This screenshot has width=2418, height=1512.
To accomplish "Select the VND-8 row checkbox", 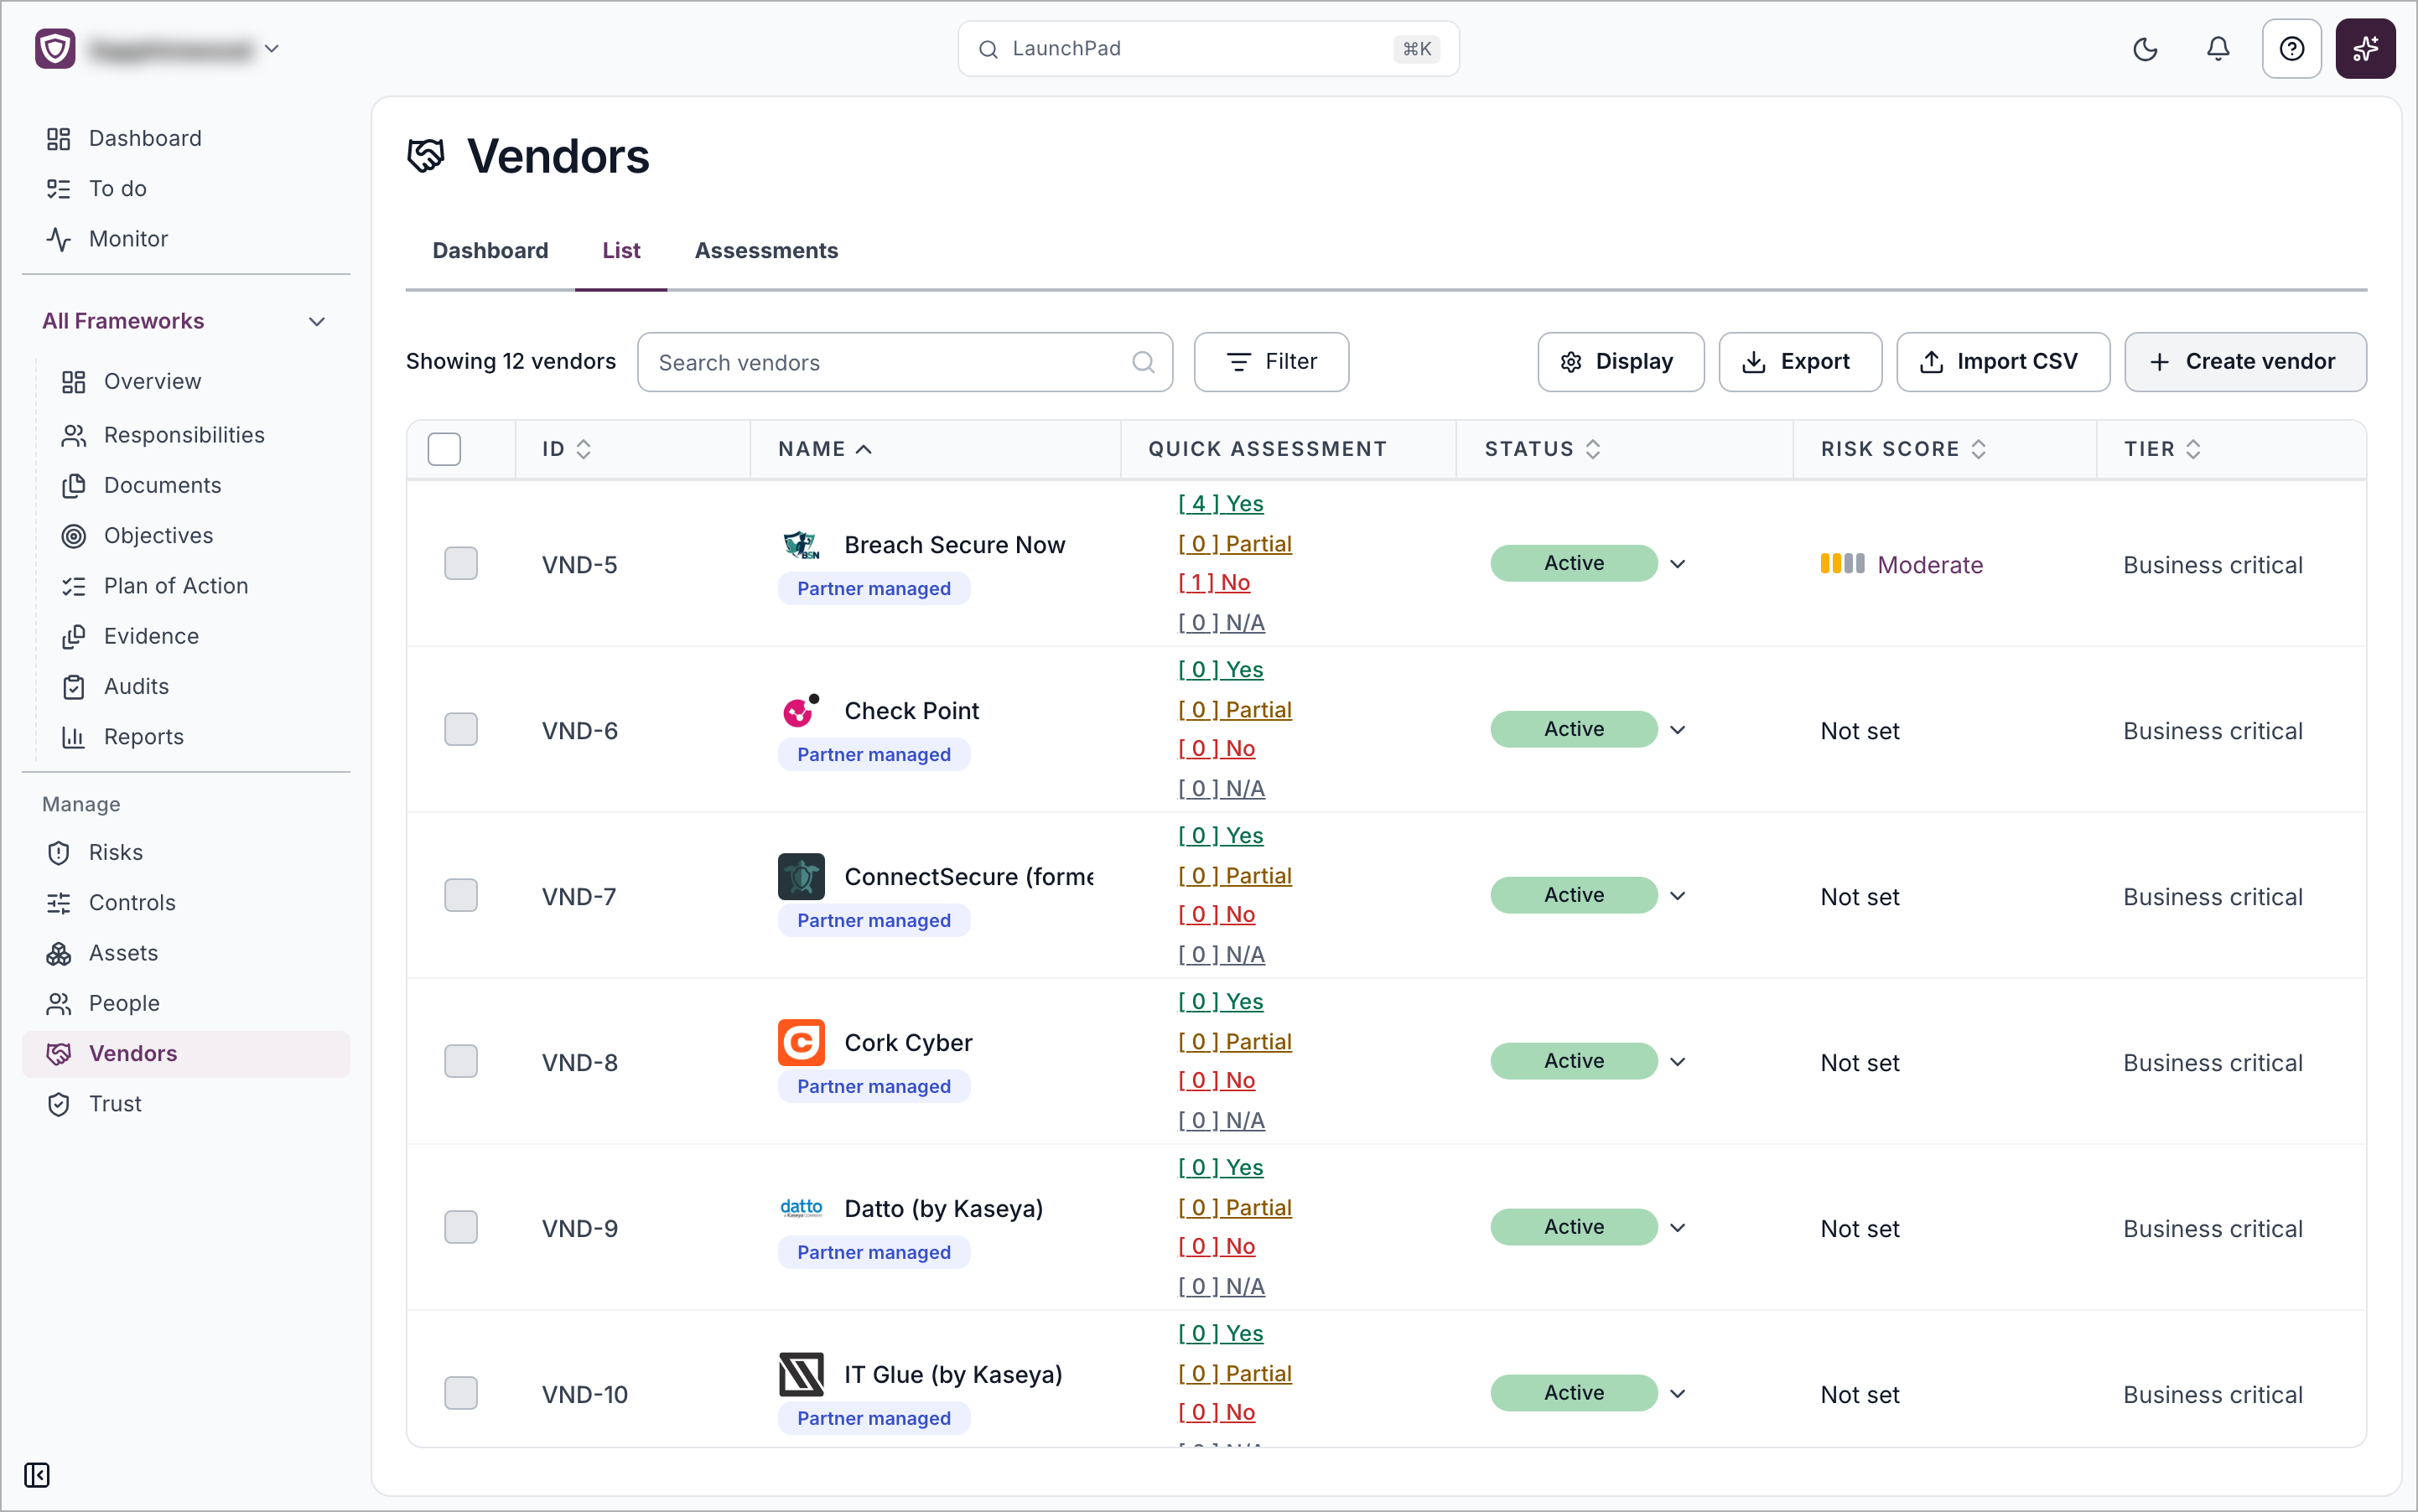I will point(460,1061).
